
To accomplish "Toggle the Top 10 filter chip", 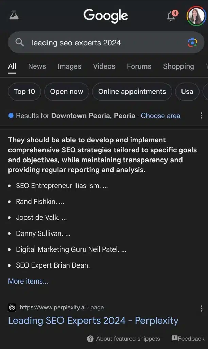I will coord(24,91).
